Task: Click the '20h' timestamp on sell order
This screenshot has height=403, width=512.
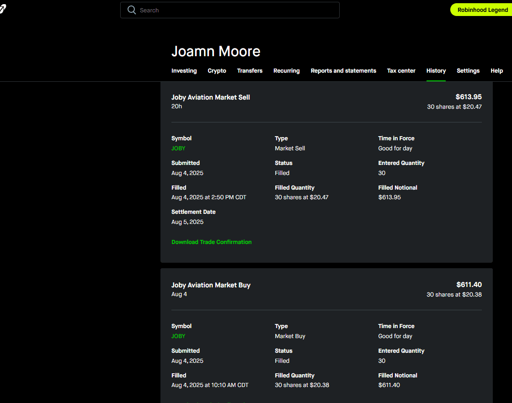Action: tap(176, 106)
